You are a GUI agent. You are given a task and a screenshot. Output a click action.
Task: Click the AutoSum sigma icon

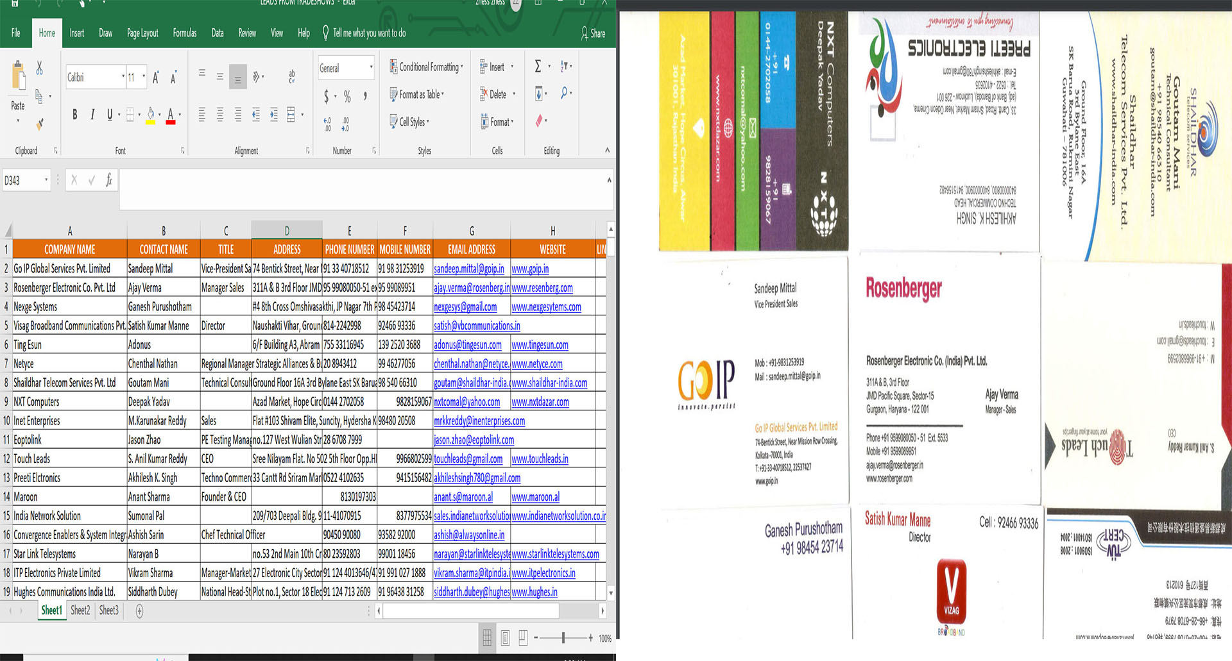[538, 66]
